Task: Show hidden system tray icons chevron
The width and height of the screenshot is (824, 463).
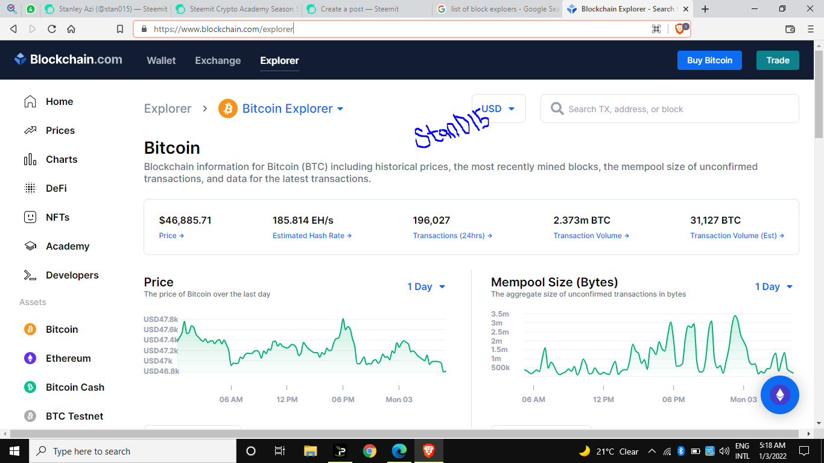Action: coord(651,451)
